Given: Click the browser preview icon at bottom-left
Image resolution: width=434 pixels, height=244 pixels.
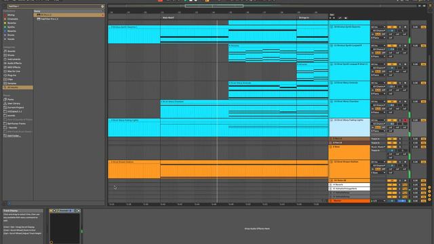Looking at the screenshot, I should (9, 203).
